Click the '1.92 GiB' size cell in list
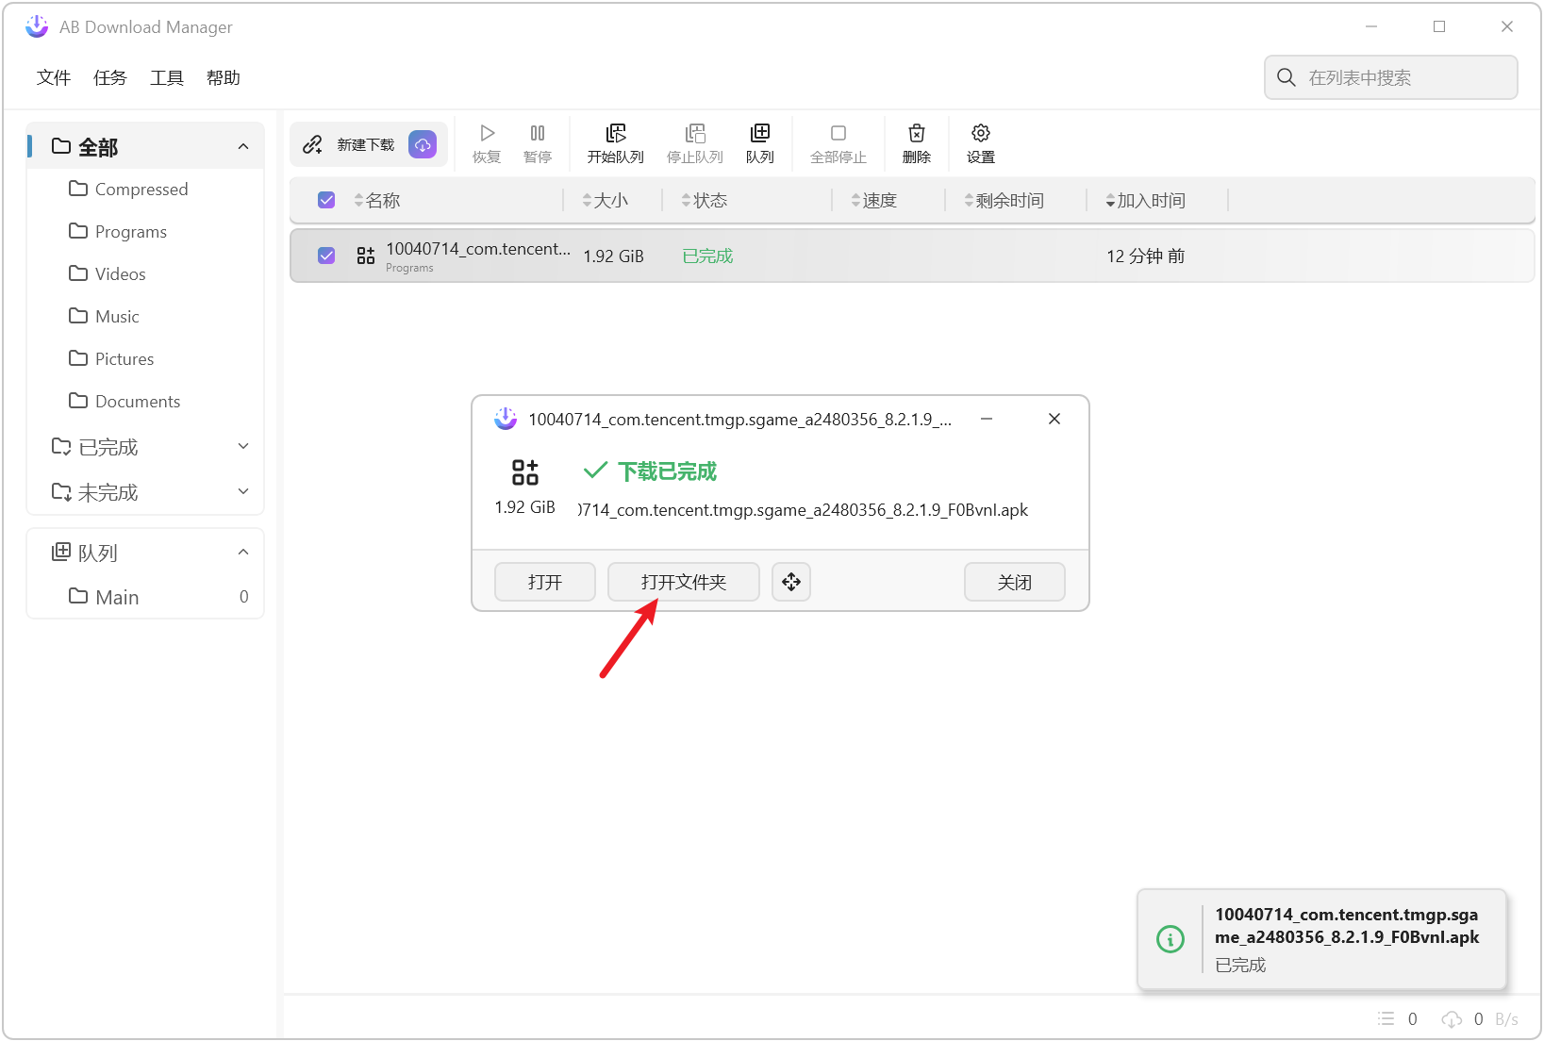 (614, 256)
